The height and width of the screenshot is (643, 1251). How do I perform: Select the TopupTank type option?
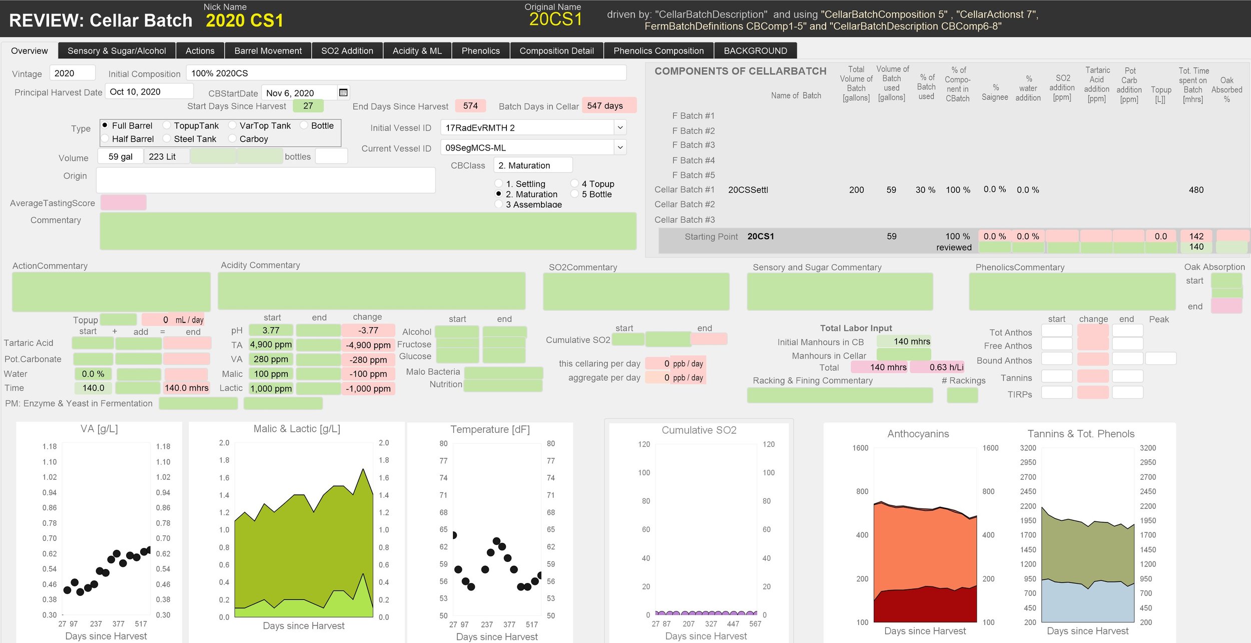(167, 125)
